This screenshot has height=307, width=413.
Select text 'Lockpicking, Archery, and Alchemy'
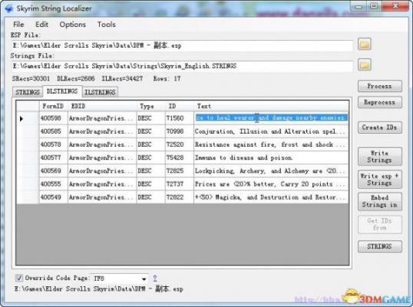252,171
